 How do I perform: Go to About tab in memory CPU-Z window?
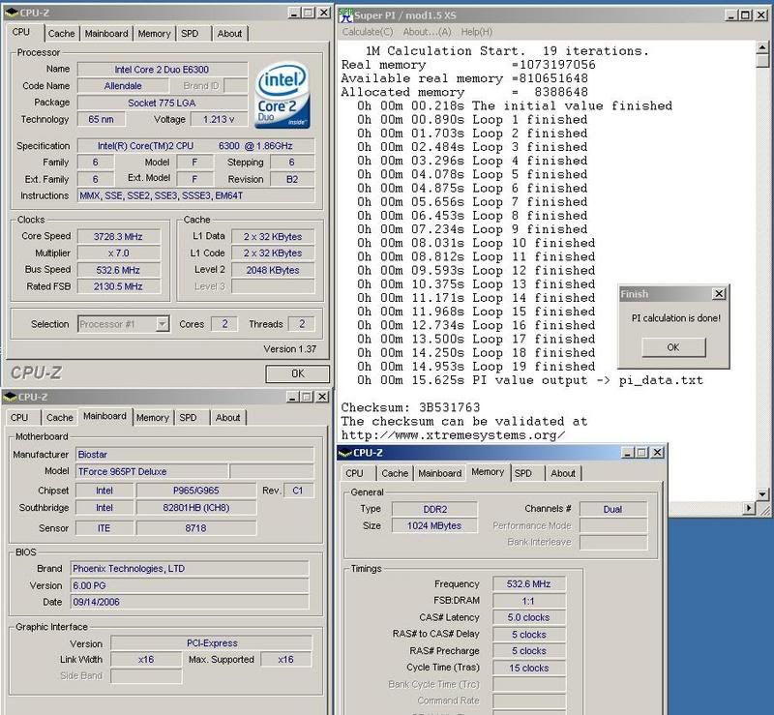tap(563, 473)
